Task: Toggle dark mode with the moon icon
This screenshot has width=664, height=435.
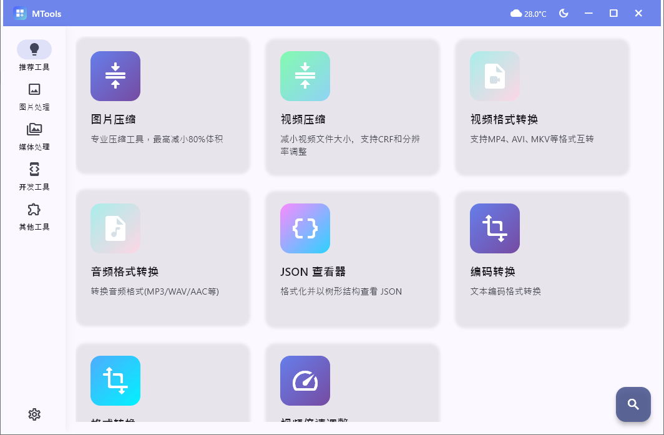Action: [x=564, y=12]
